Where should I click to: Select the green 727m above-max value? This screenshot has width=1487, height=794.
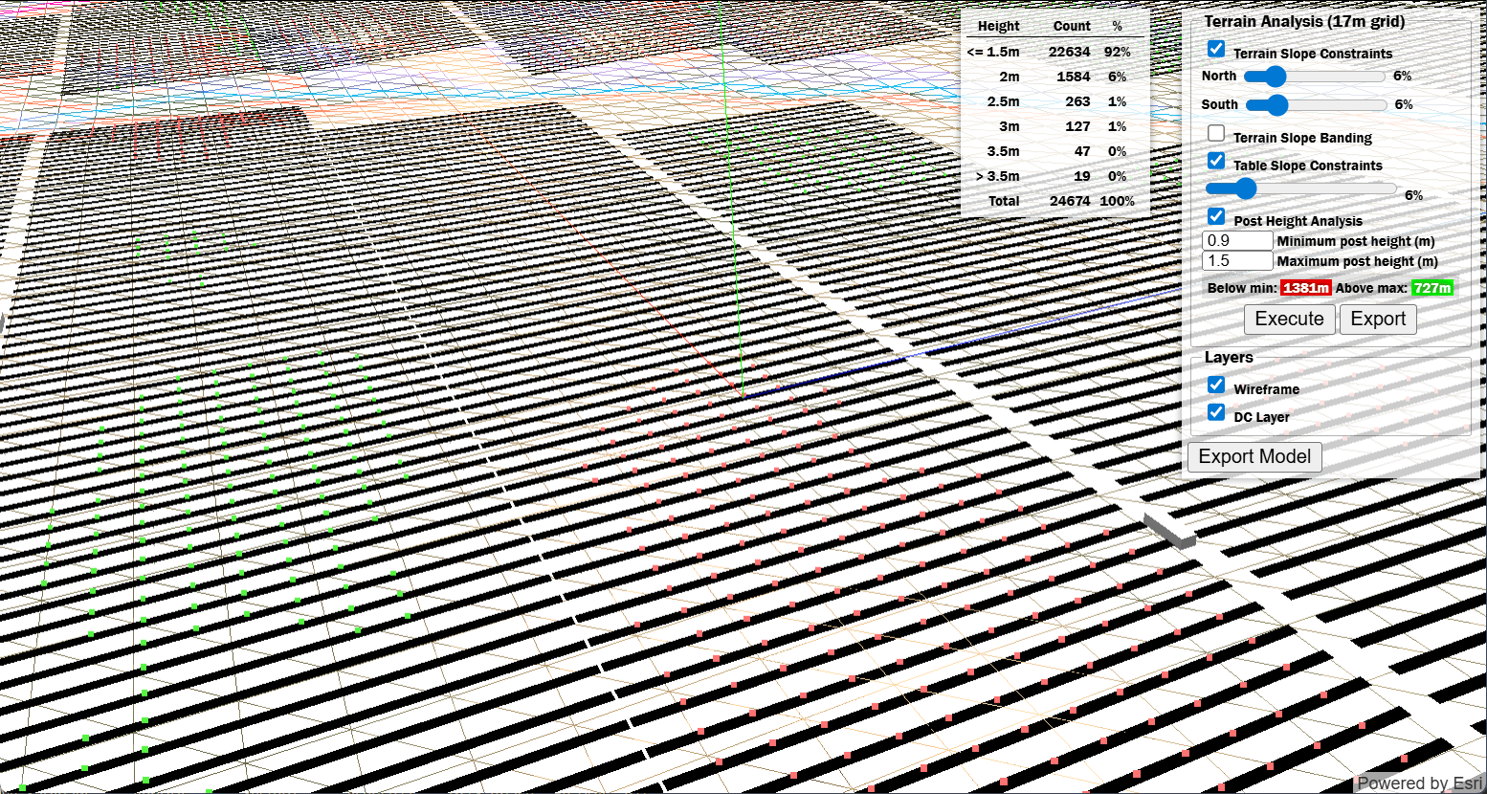1432,288
